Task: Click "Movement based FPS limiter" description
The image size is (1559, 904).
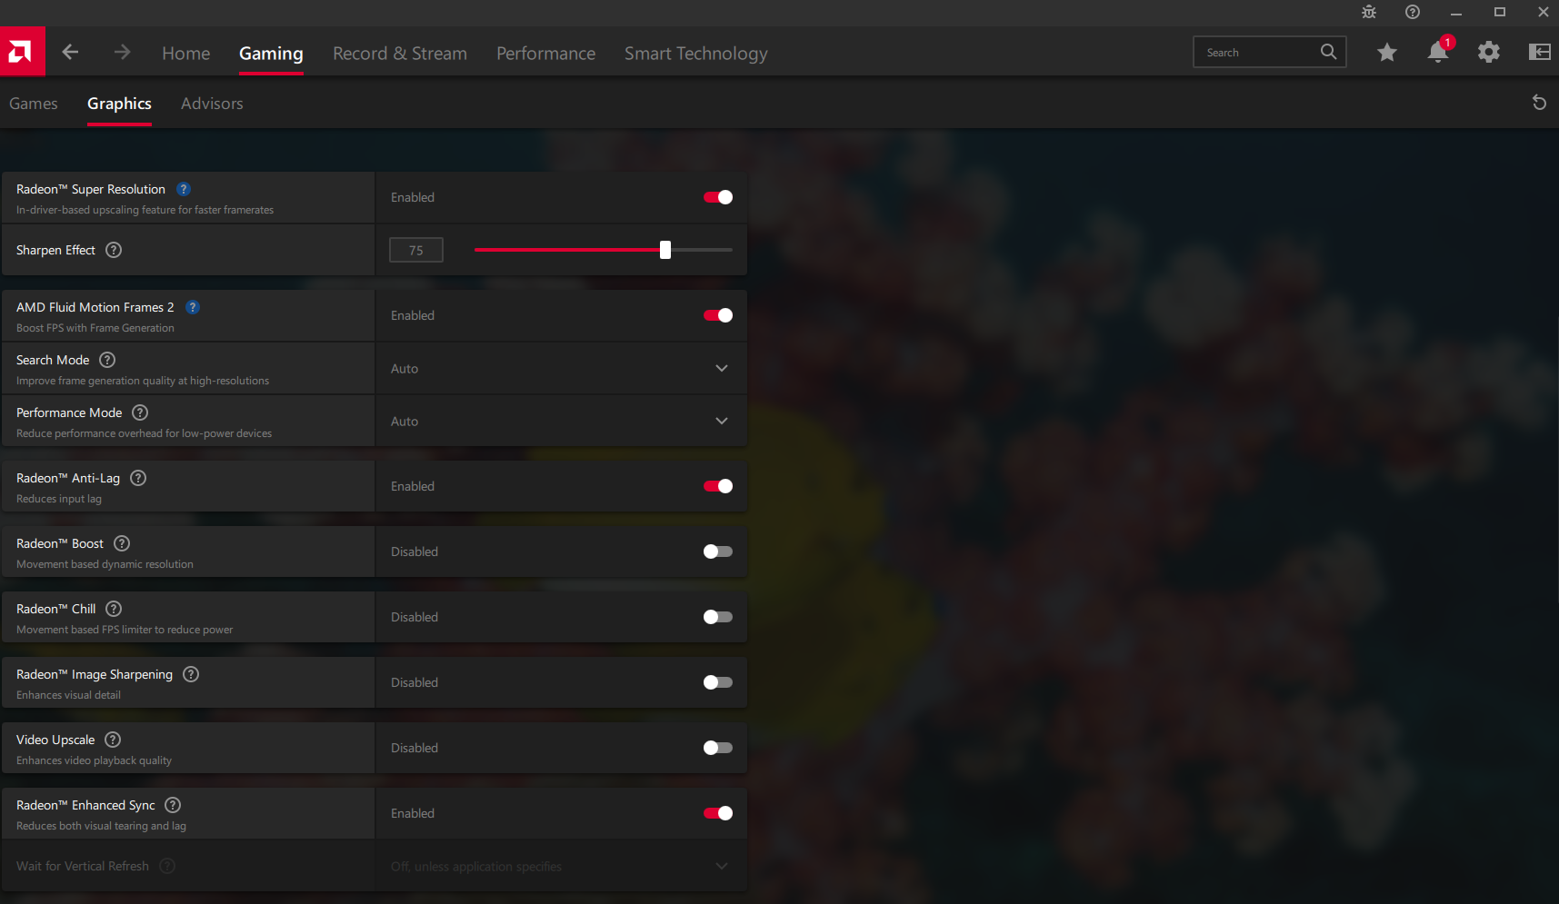Action: tap(125, 630)
